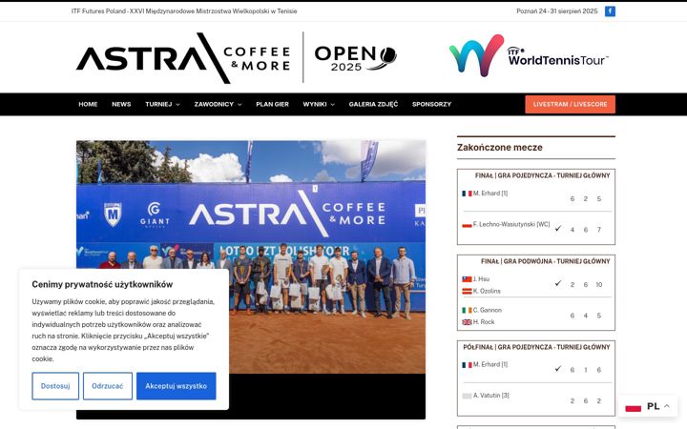This screenshot has width=687, height=429.
Task: Click the Polish flag beside F. Lechno-Wasiutyński
Action: pyautogui.click(x=467, y=225)
